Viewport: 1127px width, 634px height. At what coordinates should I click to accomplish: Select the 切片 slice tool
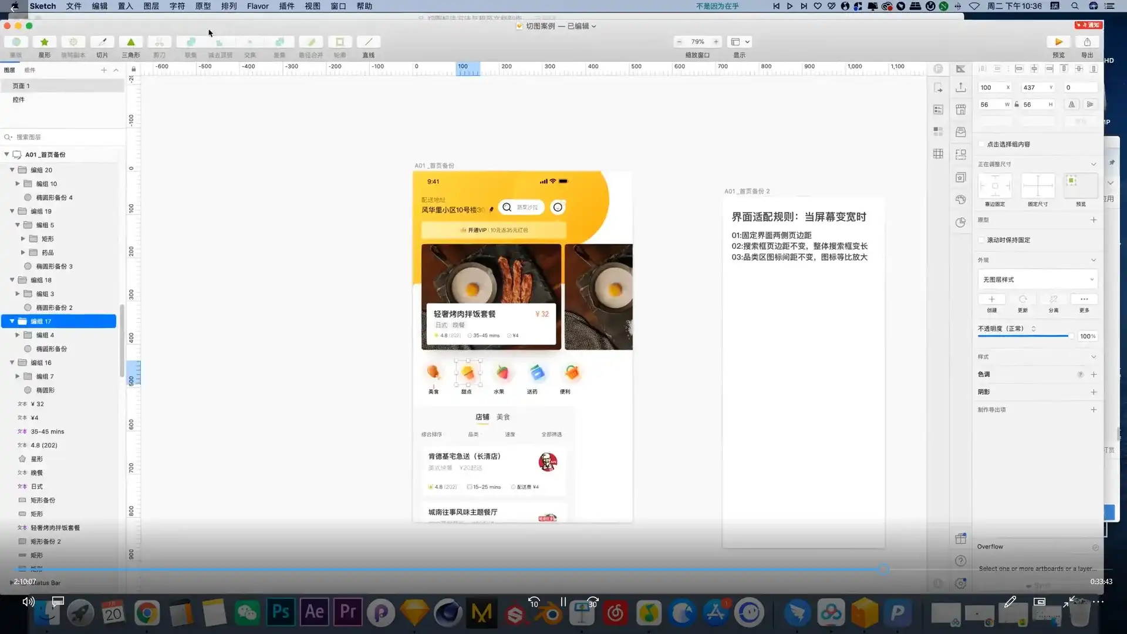102,42
